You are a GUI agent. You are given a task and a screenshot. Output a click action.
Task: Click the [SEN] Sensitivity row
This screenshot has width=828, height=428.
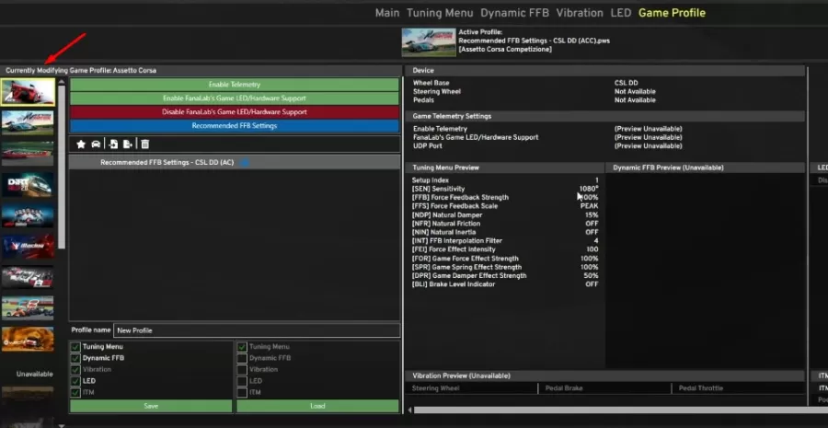505,189
